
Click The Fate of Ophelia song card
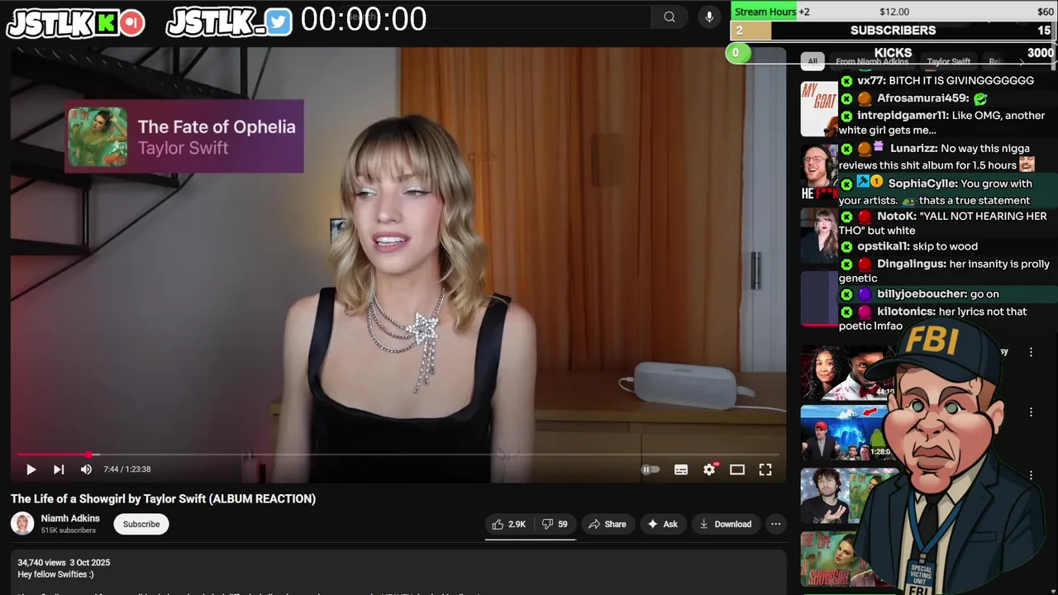tap(184, 136)
